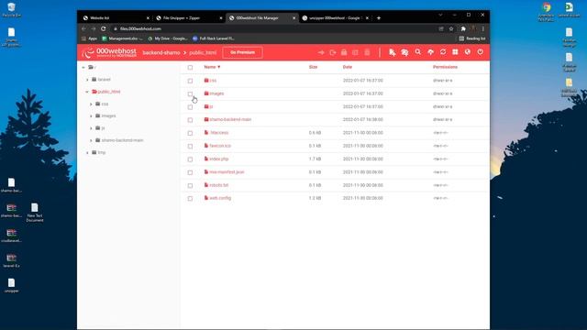This screenshot has height=330, width=587.
Task: Check the .htaccess file checkbox
Action: pyautogui.click(x=190, y=133)
